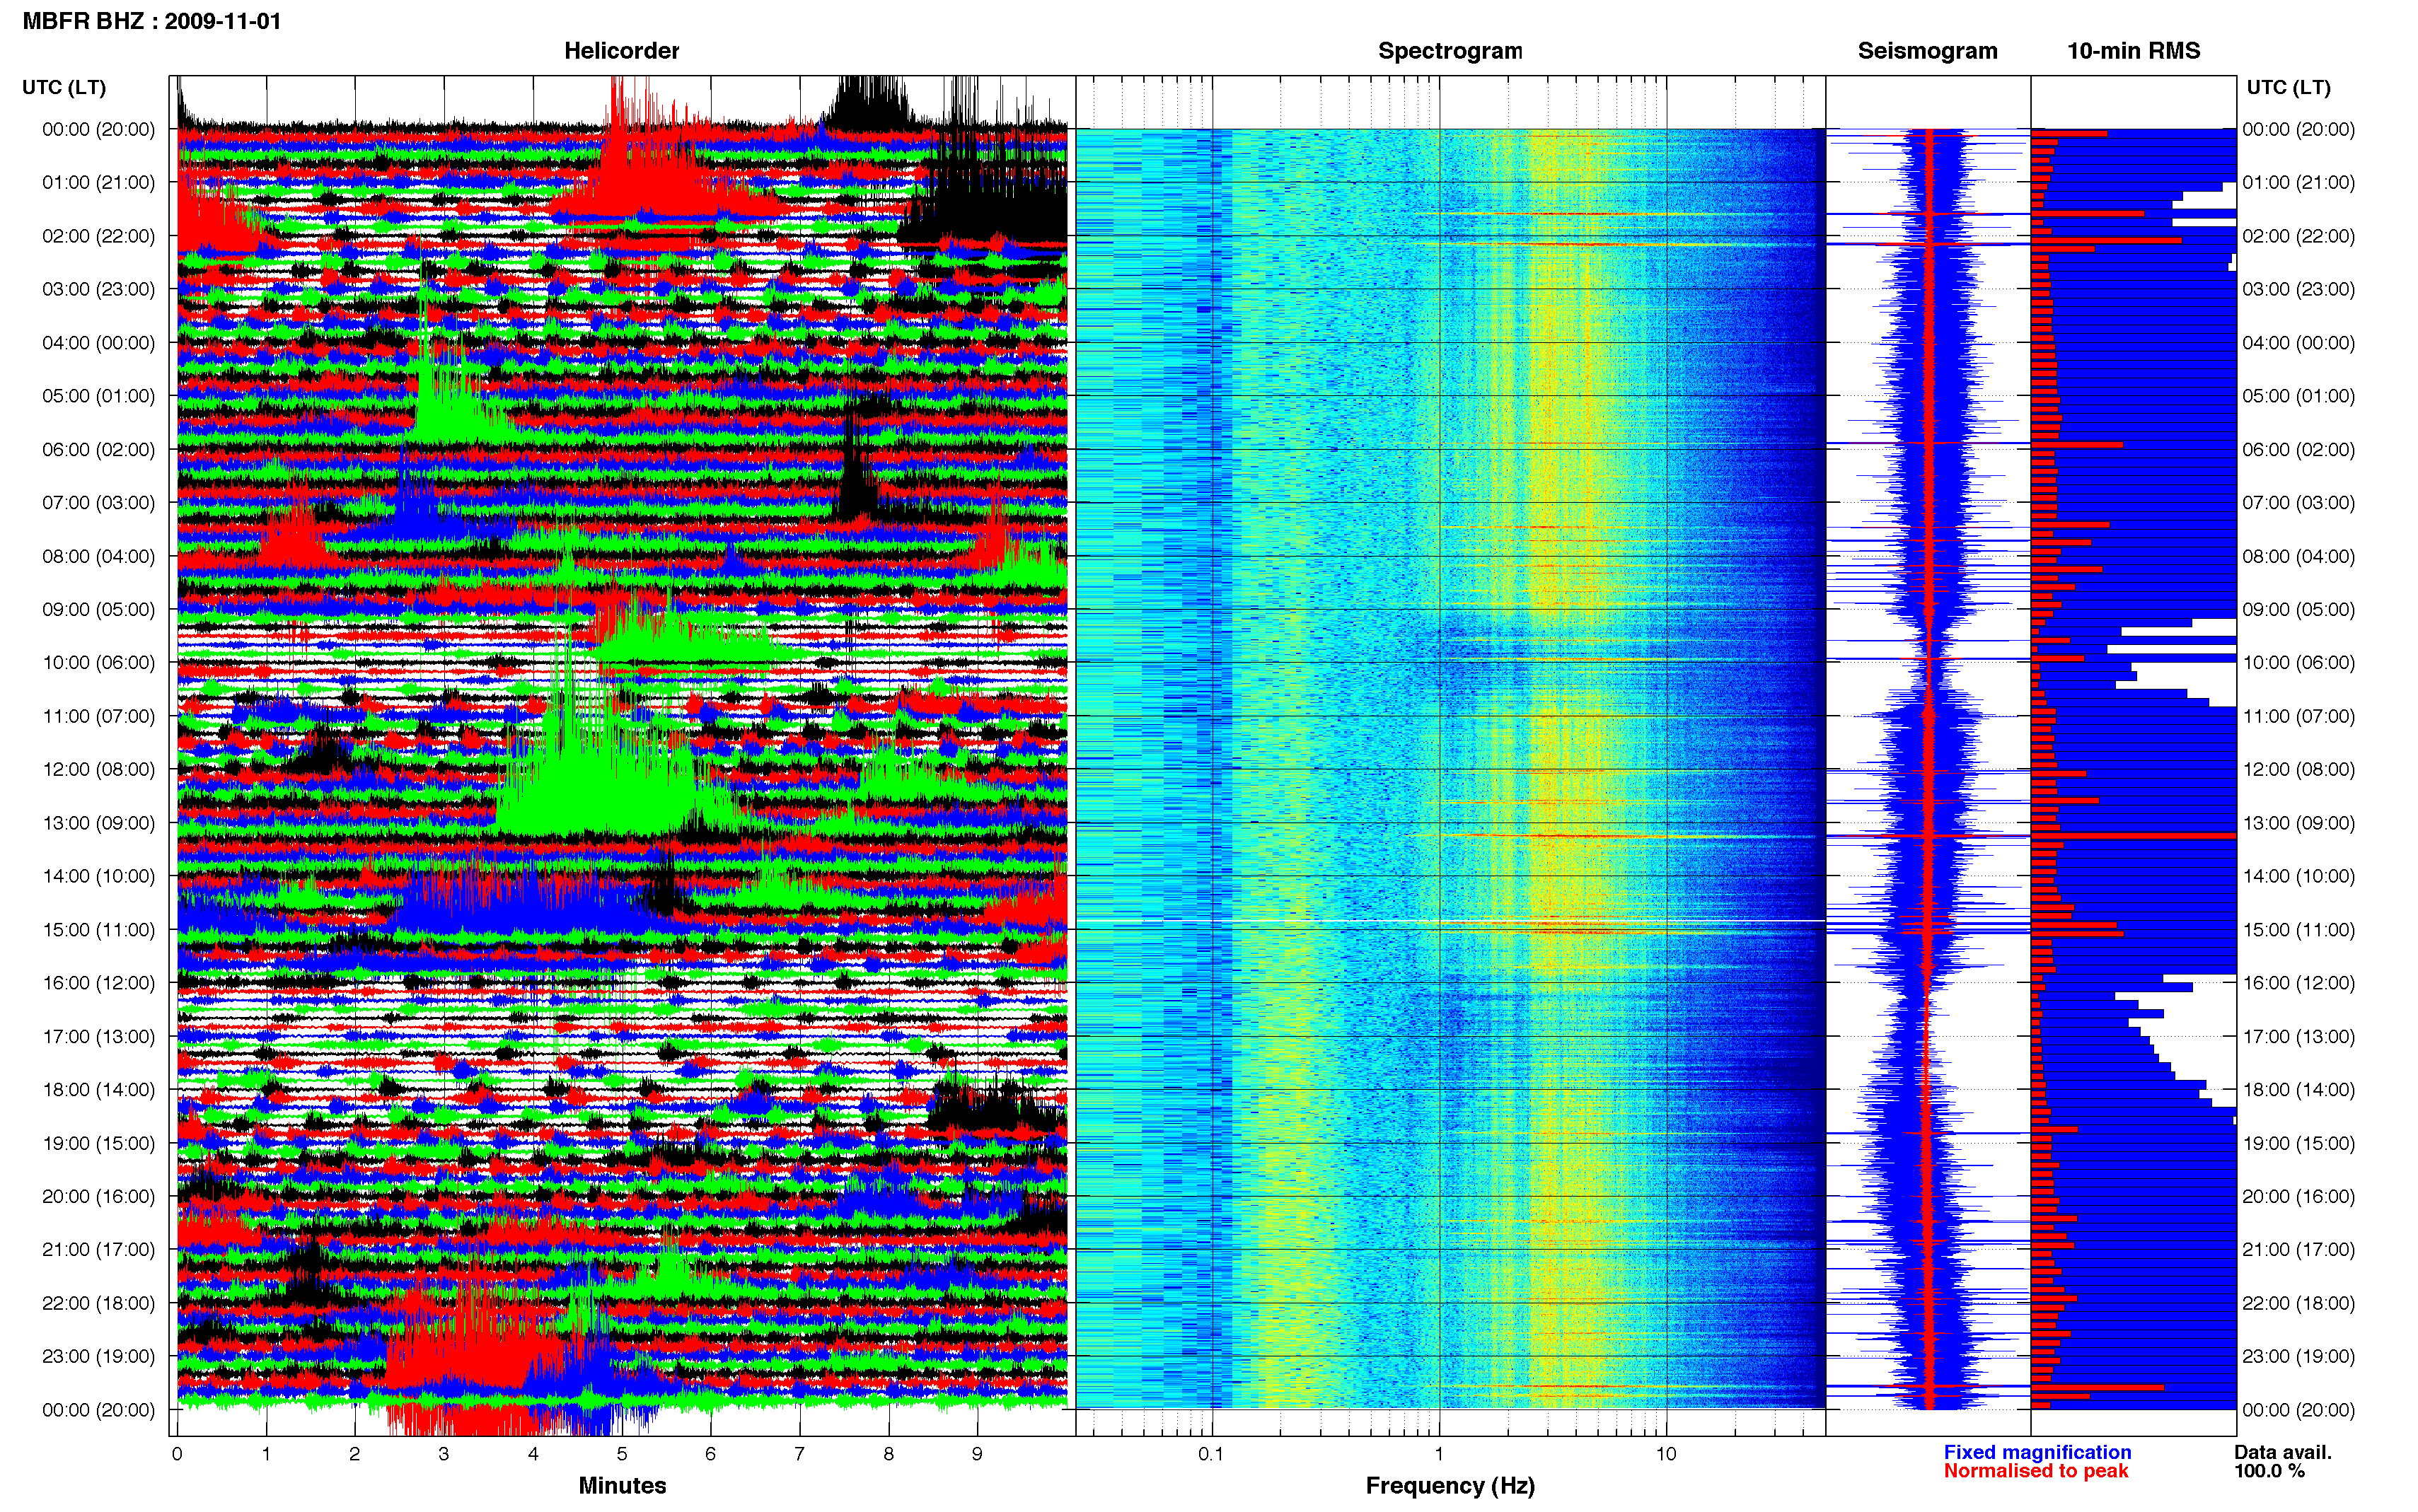The width and height of the screenshot is (2418, 1512).
Task: Click the right-side UTC (LT) axis header
Action: point(2288,87)
